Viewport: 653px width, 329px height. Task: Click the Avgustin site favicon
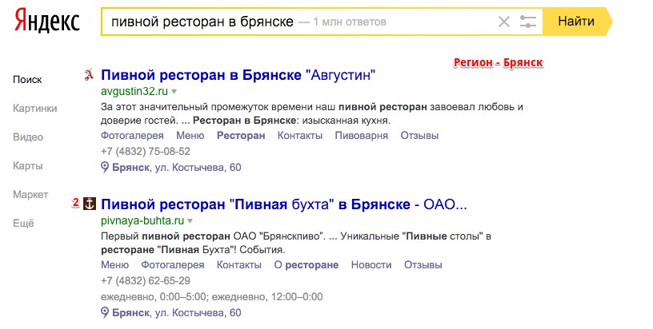pos(89,75)
